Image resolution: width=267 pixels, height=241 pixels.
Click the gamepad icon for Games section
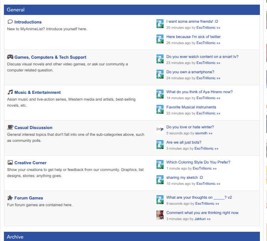(x=10, y=57)
